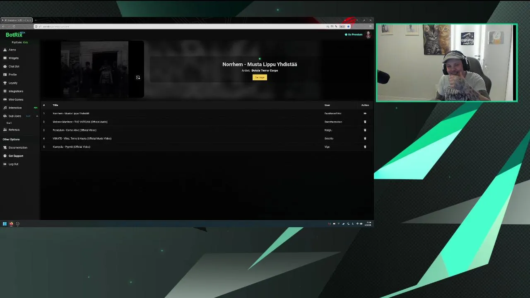The height and width of the screenshot is (298, 530).
Task: Click the Mini-Games gamepad icon
Action: [x=5, y=99]
